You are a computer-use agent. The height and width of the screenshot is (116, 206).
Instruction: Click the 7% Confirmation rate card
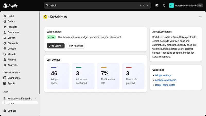coord(108,76)
